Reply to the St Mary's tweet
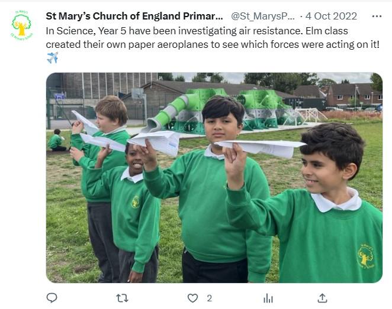 coord(52,298)
